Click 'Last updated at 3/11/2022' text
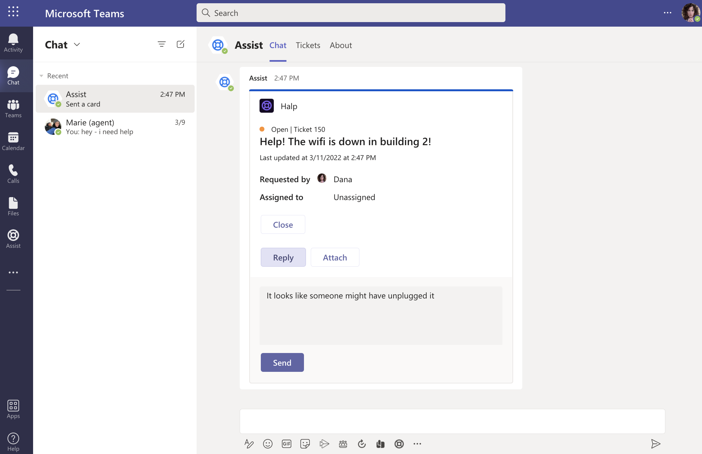 [318, 158]
